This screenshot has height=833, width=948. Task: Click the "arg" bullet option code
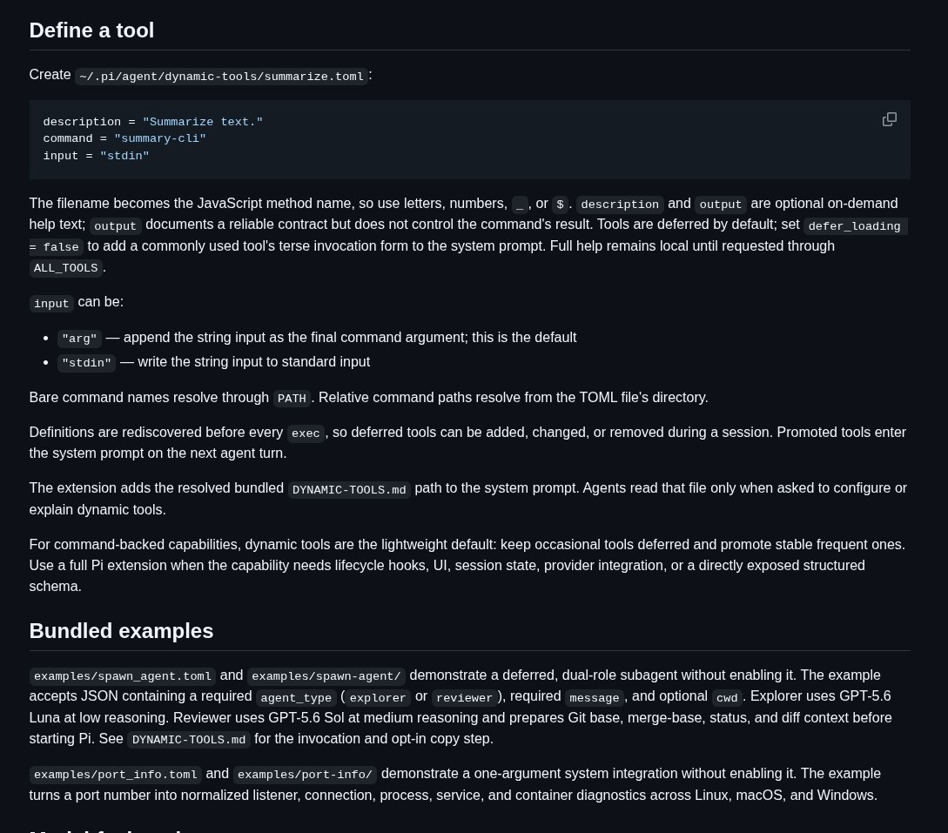[x=79, y=339]
